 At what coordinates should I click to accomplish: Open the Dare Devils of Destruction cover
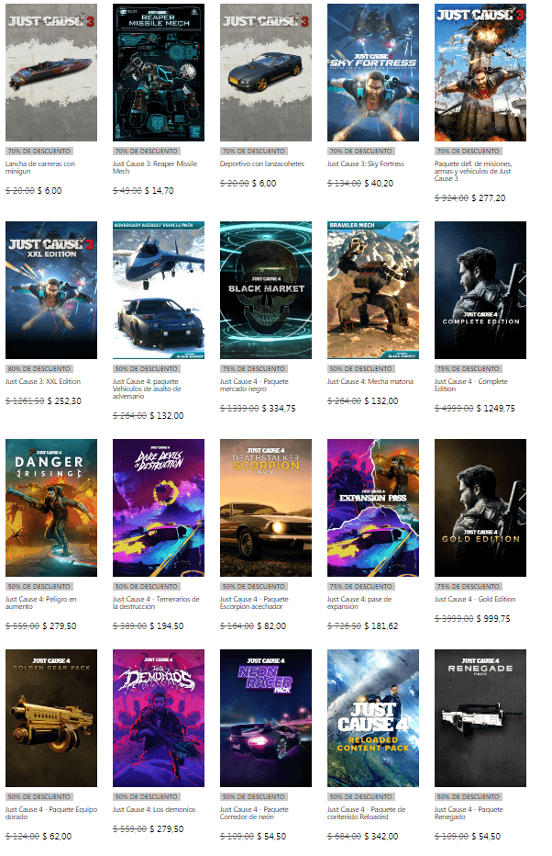coord(158,507)
